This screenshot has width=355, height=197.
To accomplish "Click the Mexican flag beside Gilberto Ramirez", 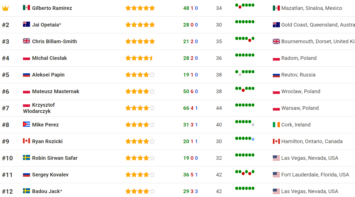I will coord(26,8).
